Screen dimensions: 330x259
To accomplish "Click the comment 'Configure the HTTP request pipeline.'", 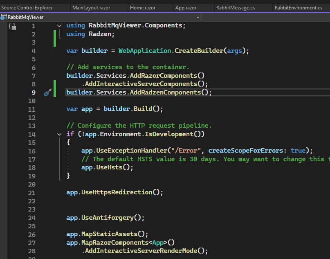I will pyautogui.click(x=139, y=126).
